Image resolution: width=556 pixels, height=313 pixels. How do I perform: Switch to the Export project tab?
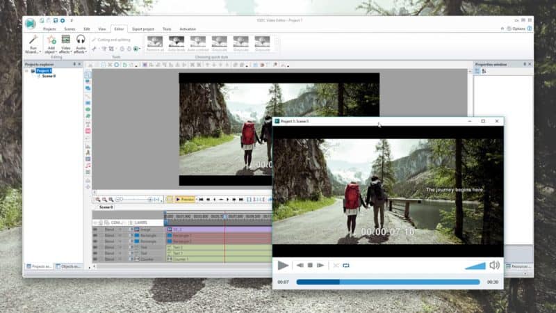[143, 29]
